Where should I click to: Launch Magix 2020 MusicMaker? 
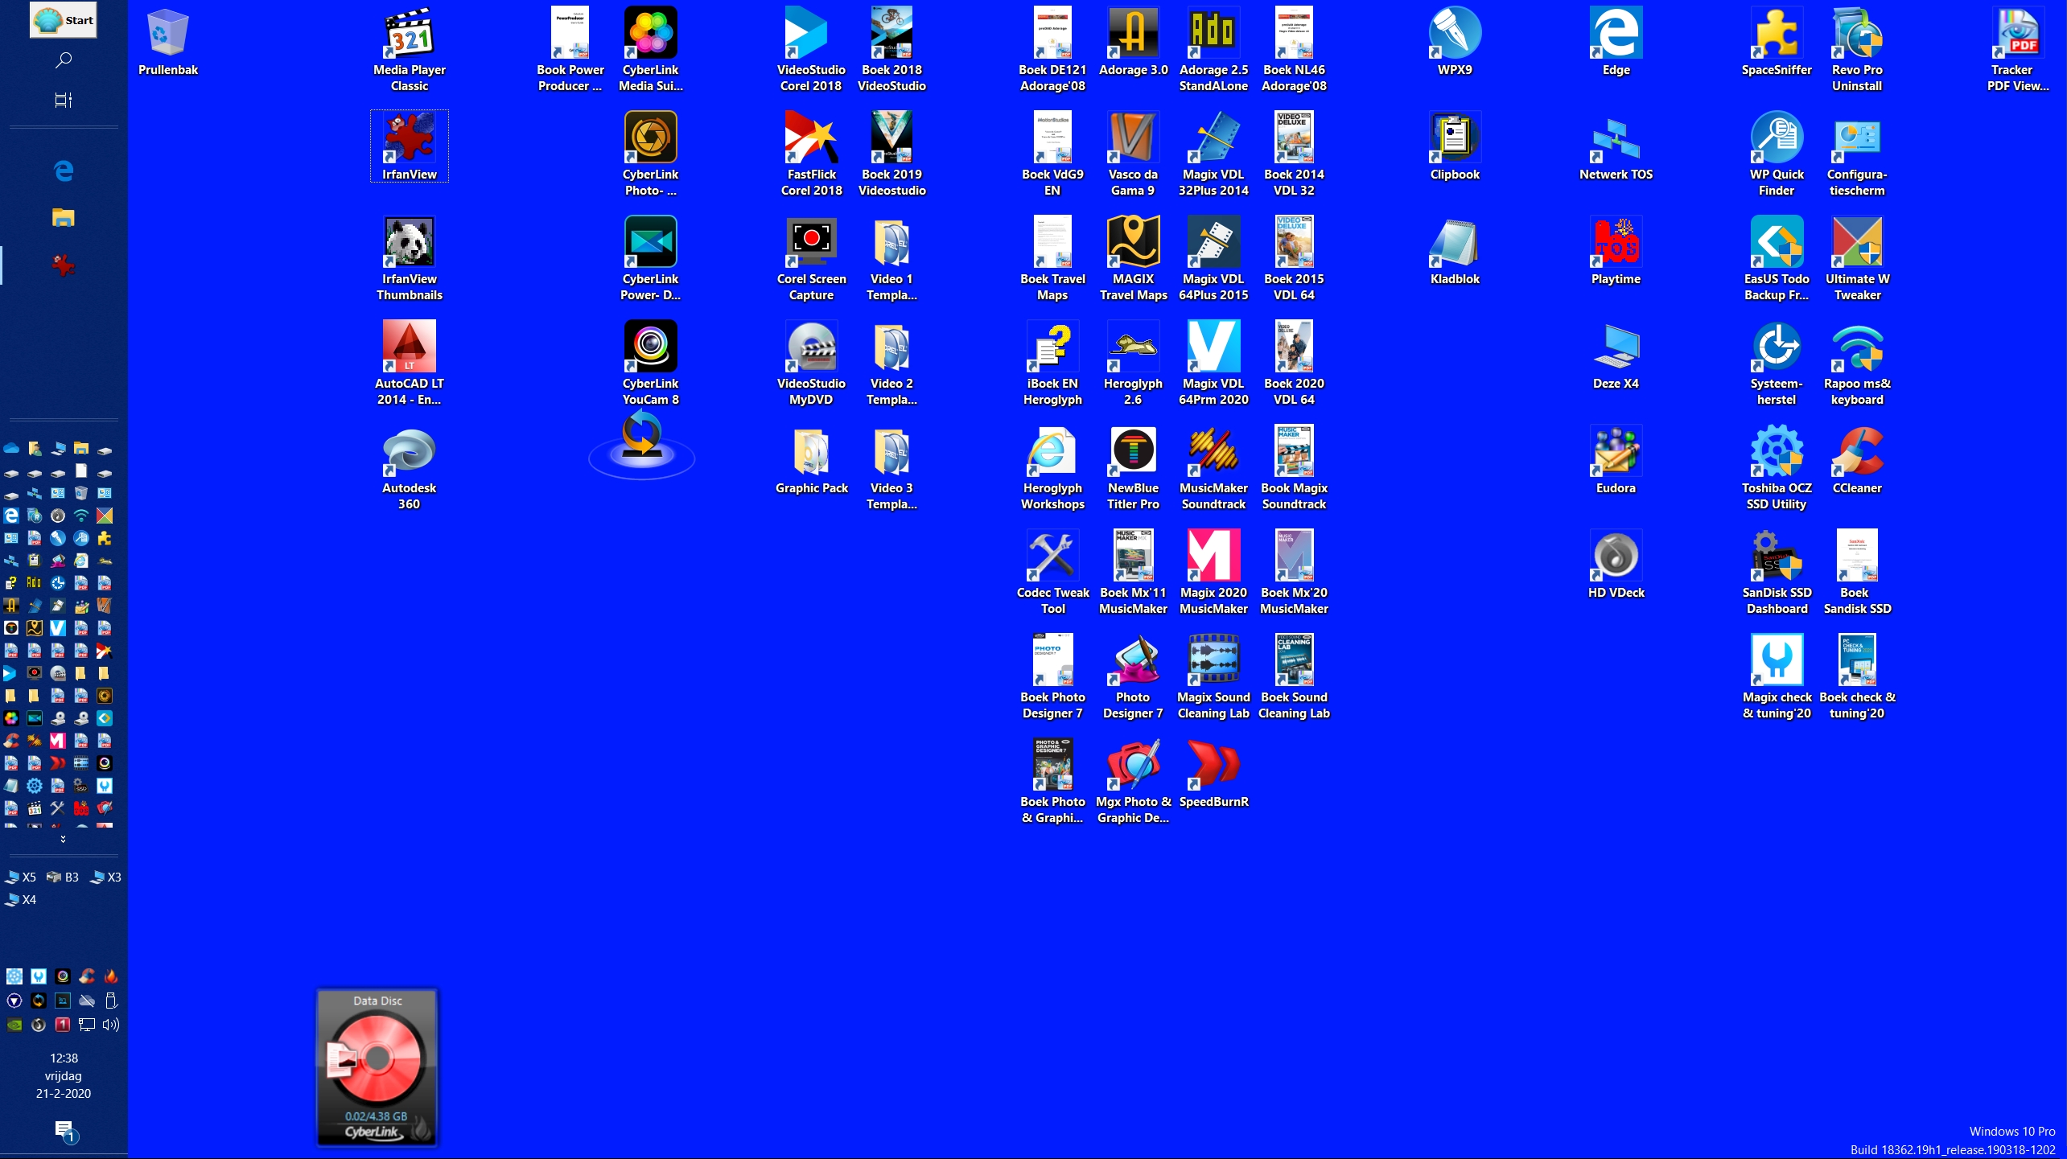point(1213,573)
